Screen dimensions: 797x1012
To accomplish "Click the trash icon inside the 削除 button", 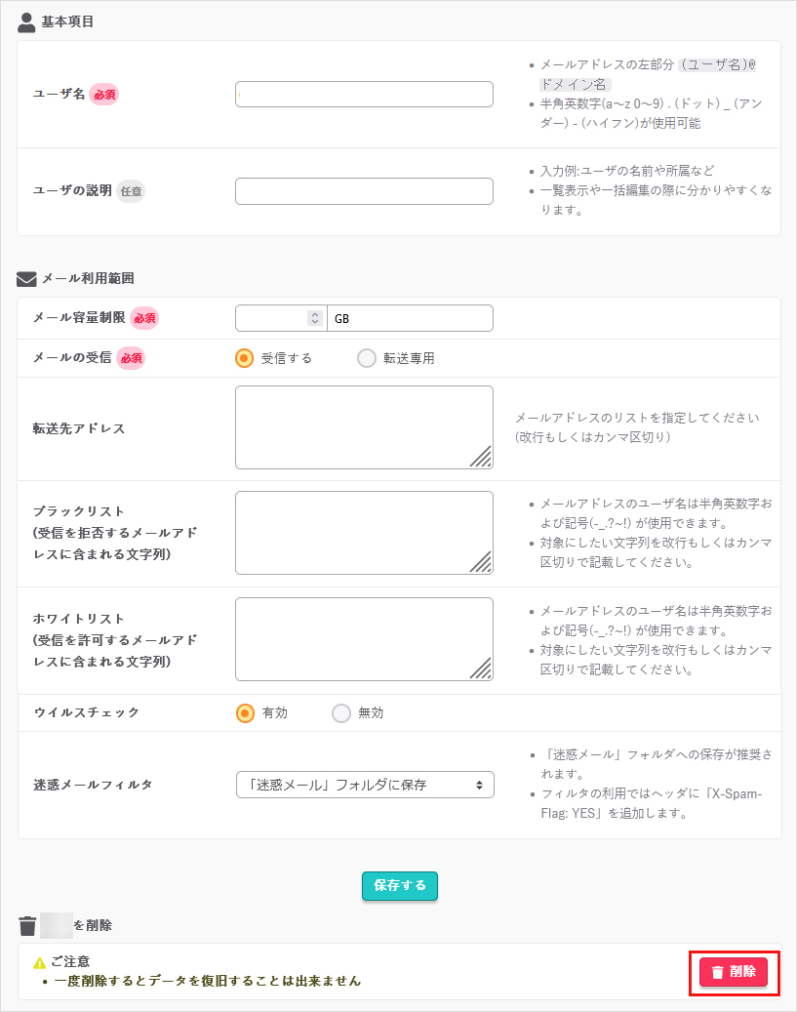I will coord(718,972).
